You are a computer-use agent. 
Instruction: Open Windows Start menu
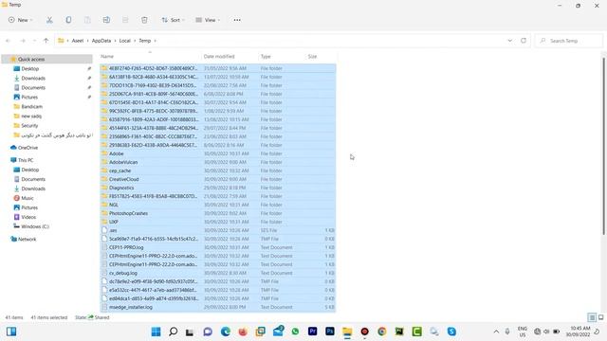pos(156,332)
